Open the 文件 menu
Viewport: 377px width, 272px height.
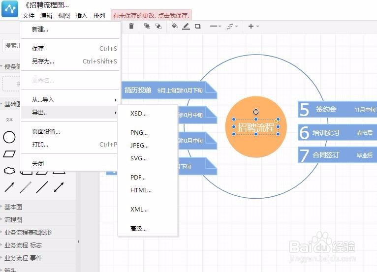[x=29, y=16]
